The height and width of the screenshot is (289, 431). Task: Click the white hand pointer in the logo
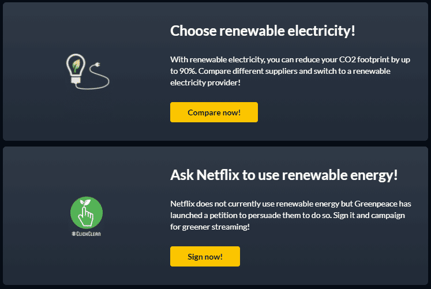tap(86, 217)
